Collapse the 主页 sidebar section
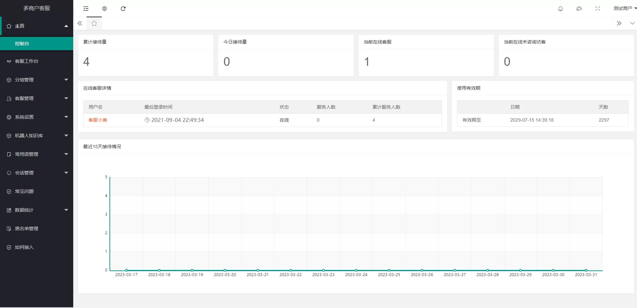This screenshot has height=308, width=637. pyautogui.click(x=37, y=26)
